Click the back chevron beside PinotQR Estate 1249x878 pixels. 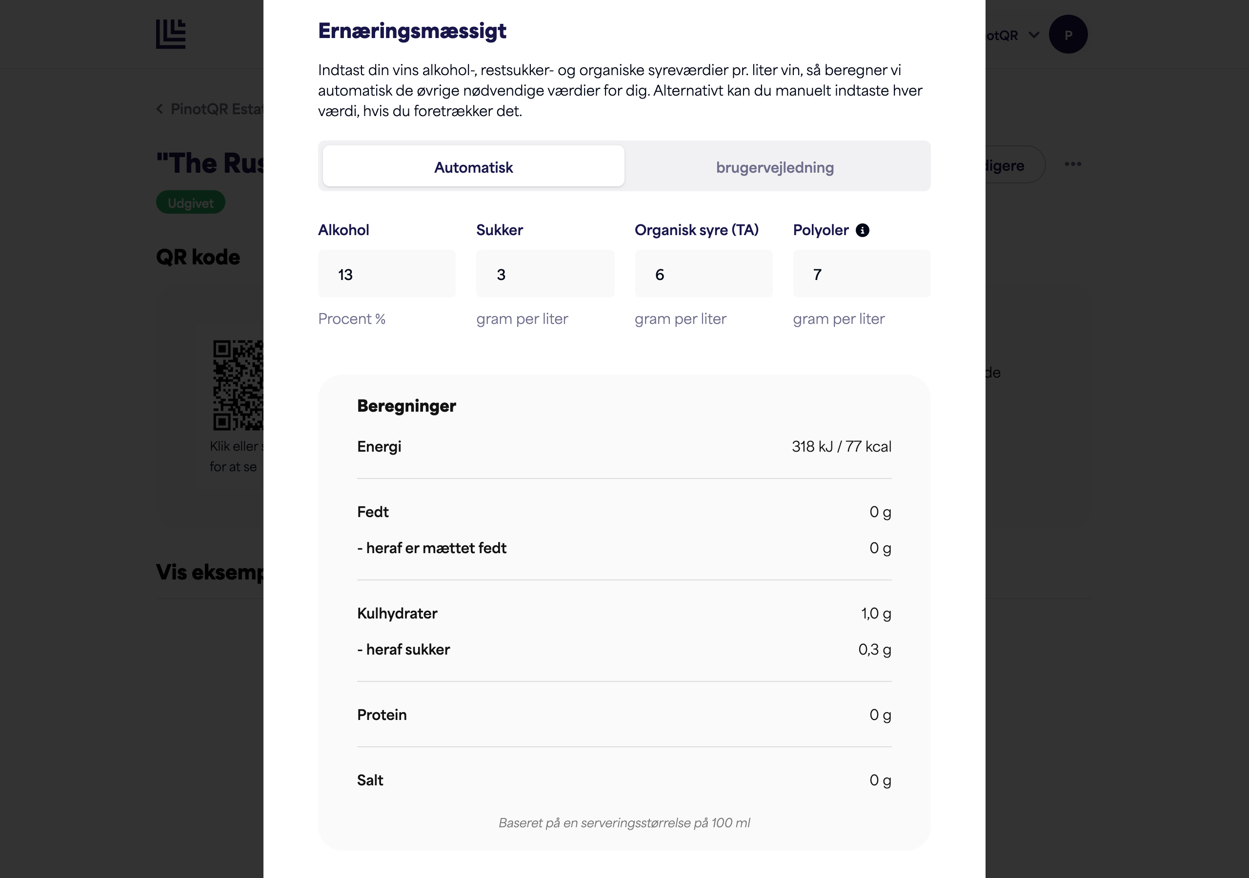tap(160, 109)
